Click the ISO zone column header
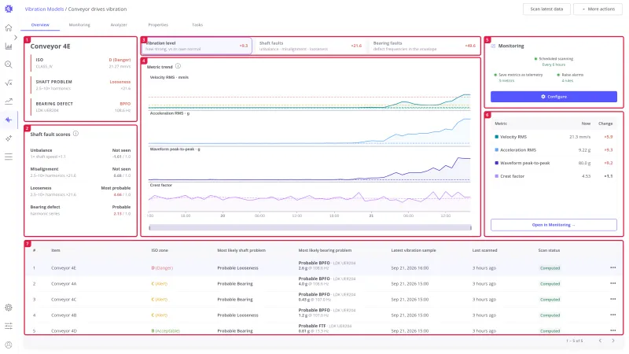Image resolution: width=629 pixels, height=354 pixels. [160, 250]
